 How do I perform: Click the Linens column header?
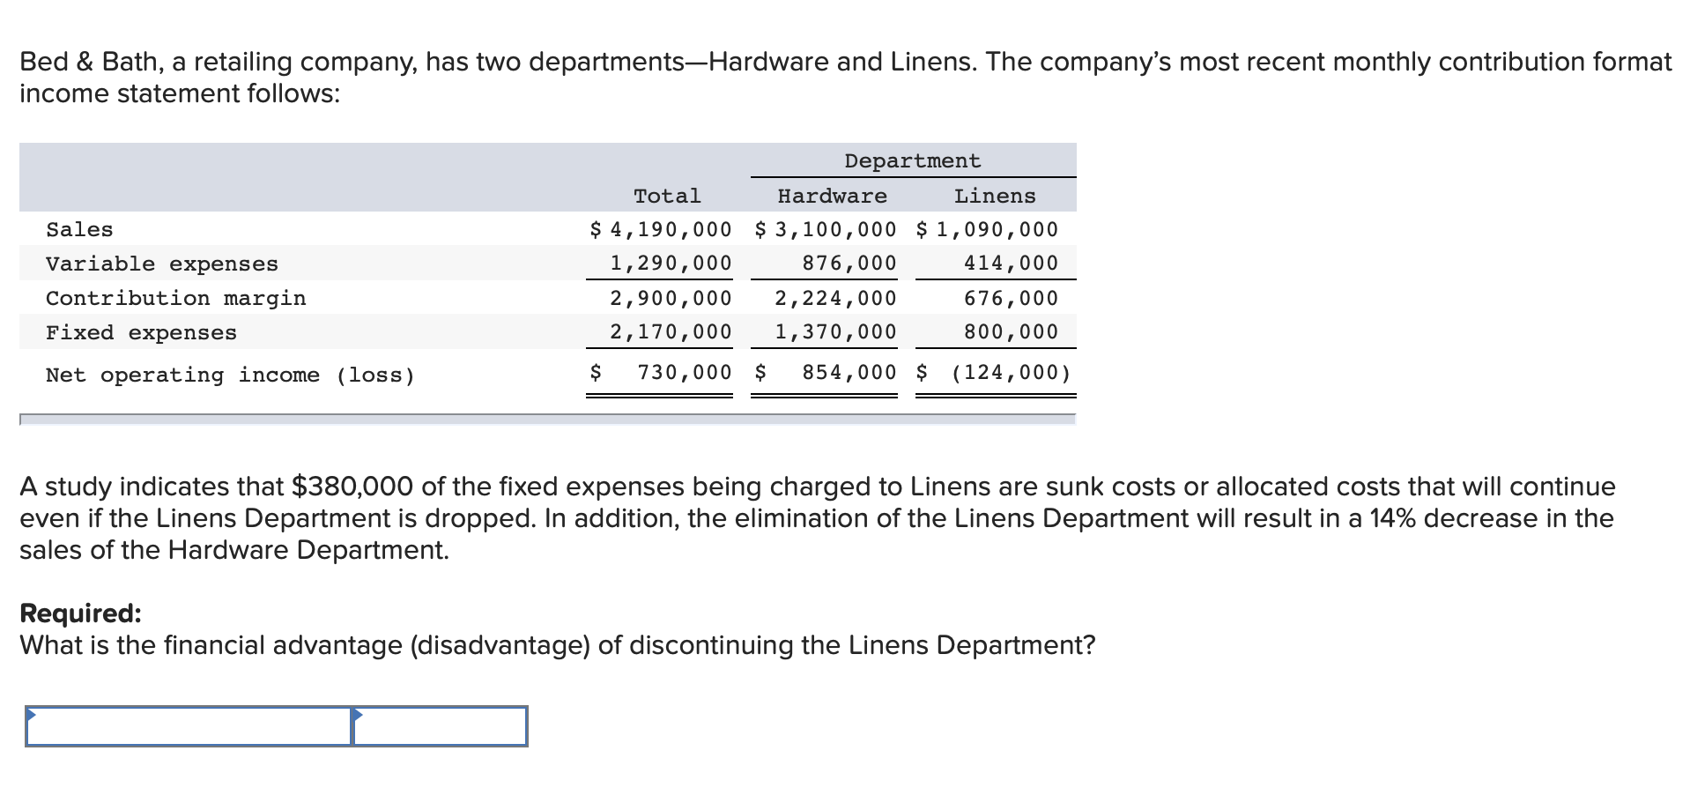995,197
